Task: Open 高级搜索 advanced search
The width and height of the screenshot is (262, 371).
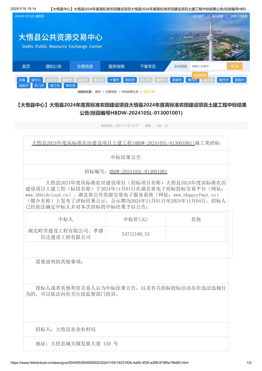Action: click(x=200, y=75)
